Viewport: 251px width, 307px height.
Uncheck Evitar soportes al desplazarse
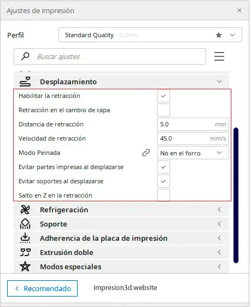pyautogui.click(x=164, y=181)
